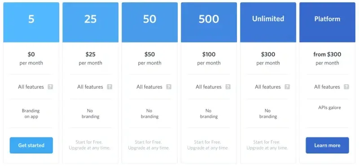Image resolution: width=359 pixels, height=167 pixels.
Task: Click the $300 per month price
Action: point(268,58)
